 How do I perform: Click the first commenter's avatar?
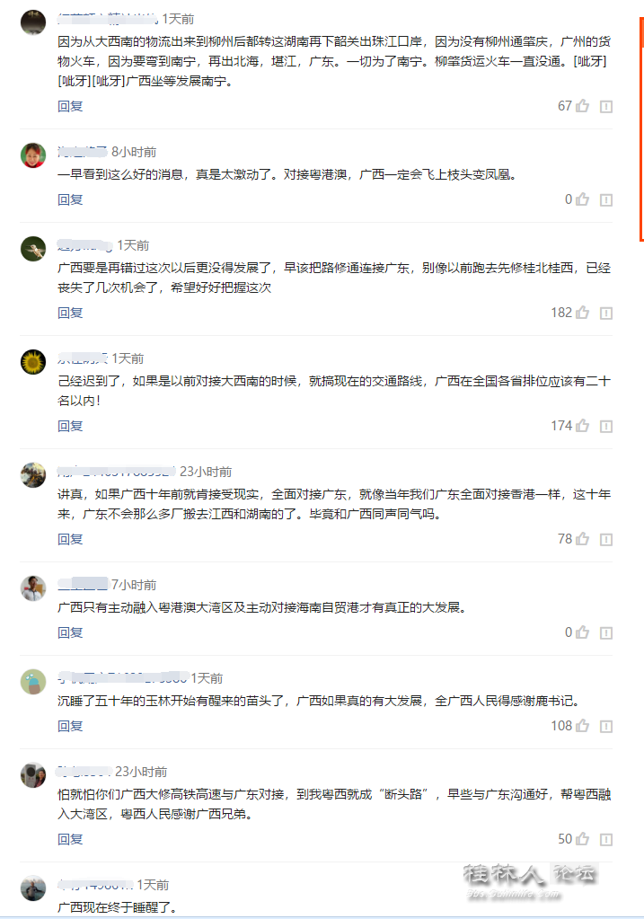tap(33, 20)
